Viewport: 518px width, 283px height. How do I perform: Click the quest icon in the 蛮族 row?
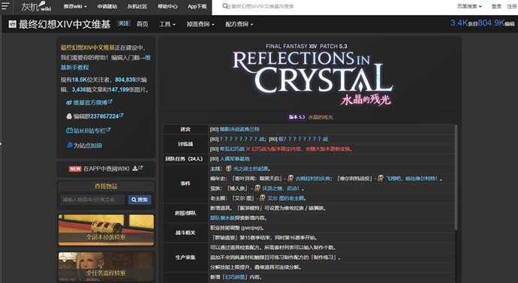tap(257, 188)
